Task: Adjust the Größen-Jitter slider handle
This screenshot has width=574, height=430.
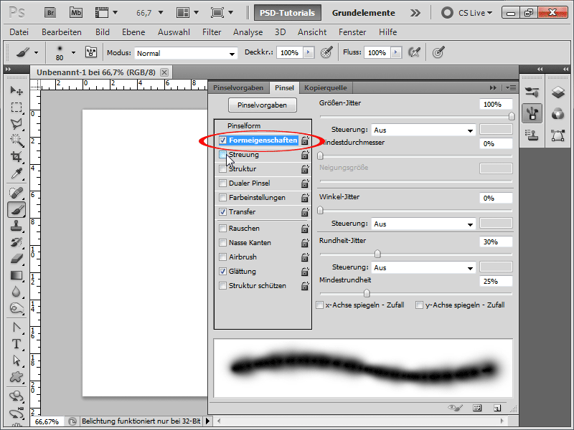Action: pos(512,116)
